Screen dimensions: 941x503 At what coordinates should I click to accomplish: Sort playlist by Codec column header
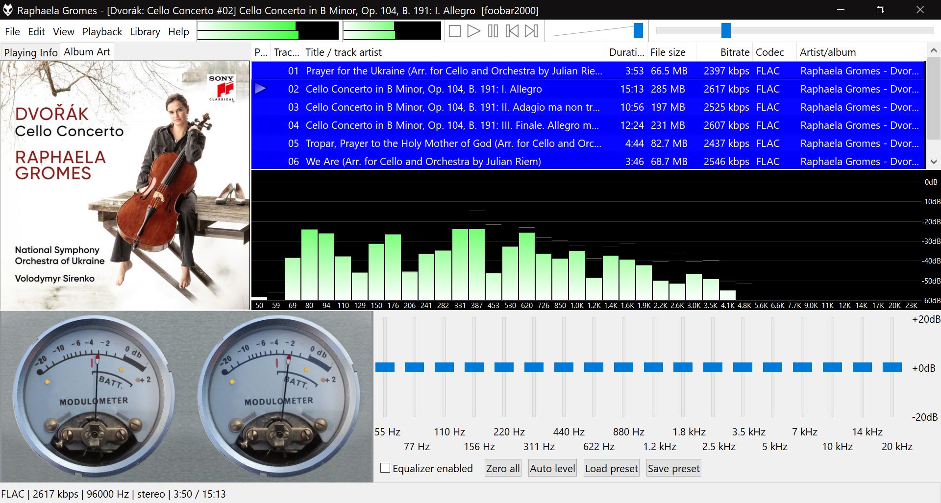(774, 52)
